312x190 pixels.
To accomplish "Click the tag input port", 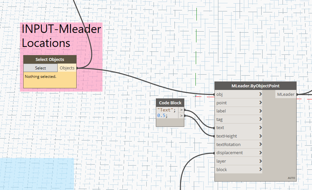I will tap(238, 120).
